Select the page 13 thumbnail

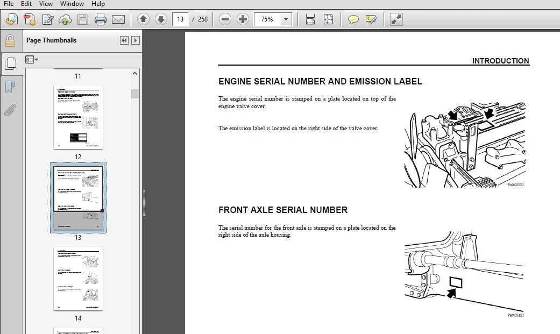[x=78, y=198]
